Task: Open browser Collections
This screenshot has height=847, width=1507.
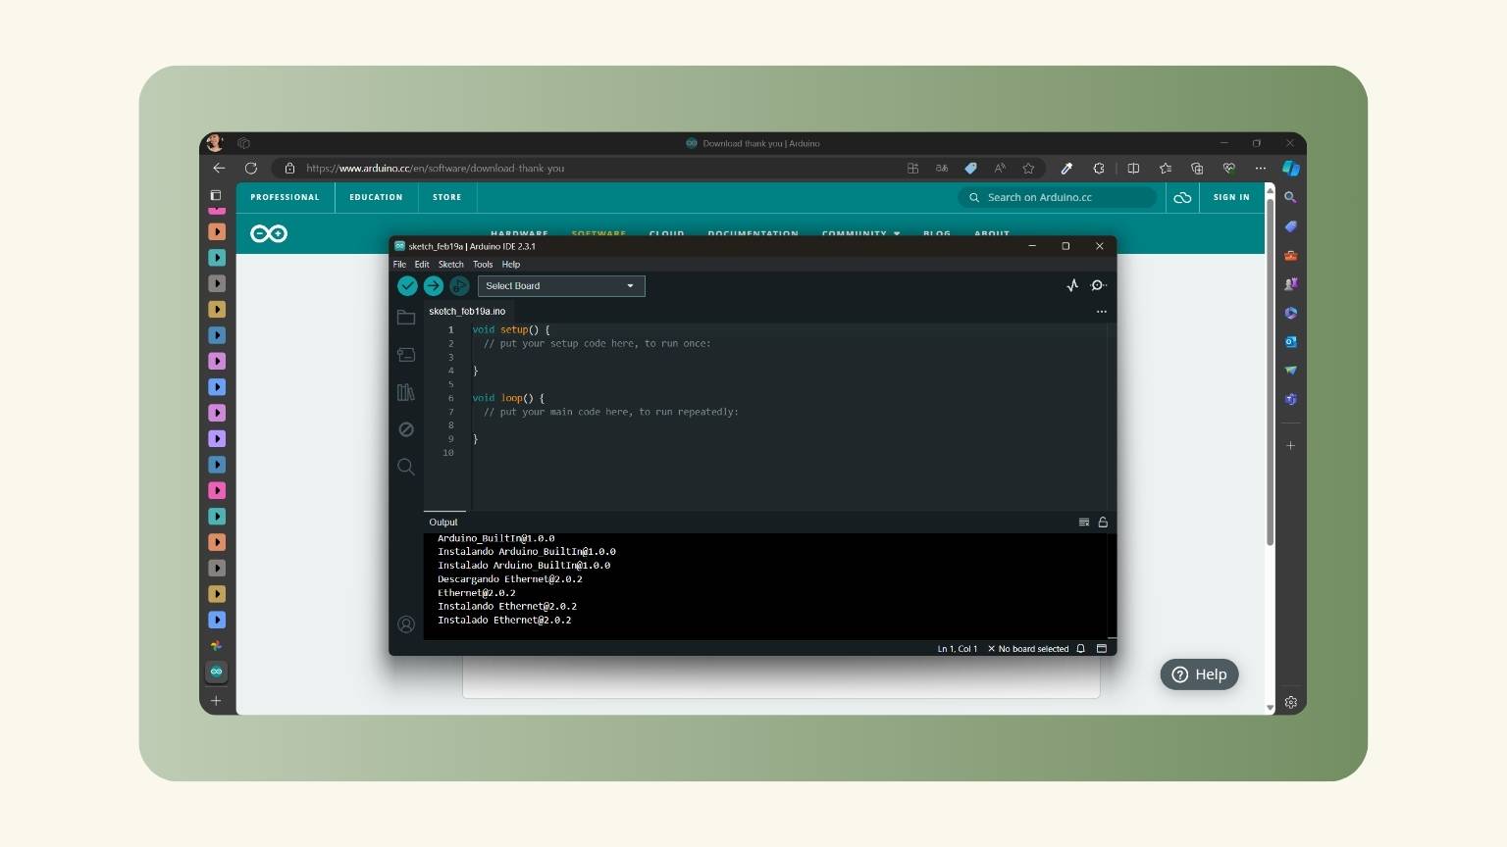Action: (1197, 168)
